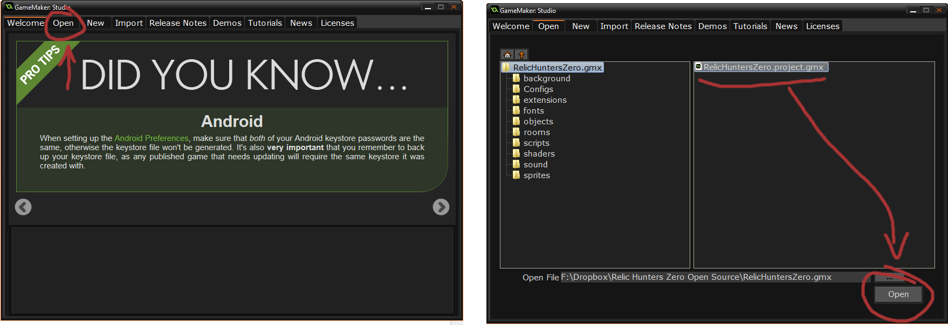Minimize the left GameMaker window
Screen dimensions: 948x325
click(x=428, y=7)
